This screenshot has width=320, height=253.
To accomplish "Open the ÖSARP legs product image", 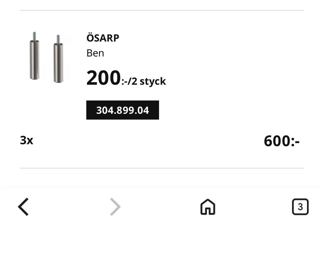I will point(47,57).
